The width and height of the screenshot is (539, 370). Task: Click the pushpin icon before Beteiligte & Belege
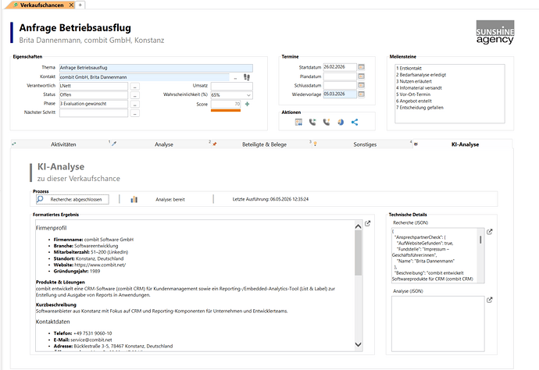click(215, 144)
